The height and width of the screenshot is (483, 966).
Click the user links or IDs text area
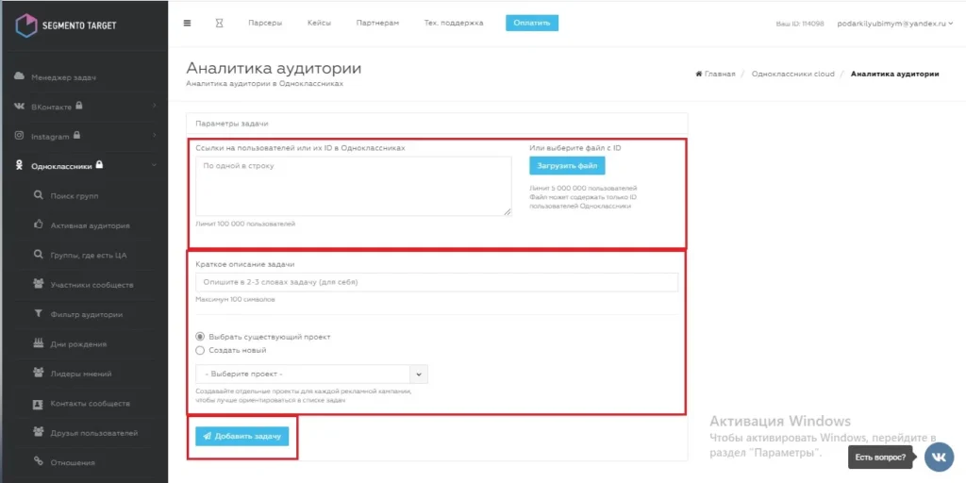pos(353,186)
